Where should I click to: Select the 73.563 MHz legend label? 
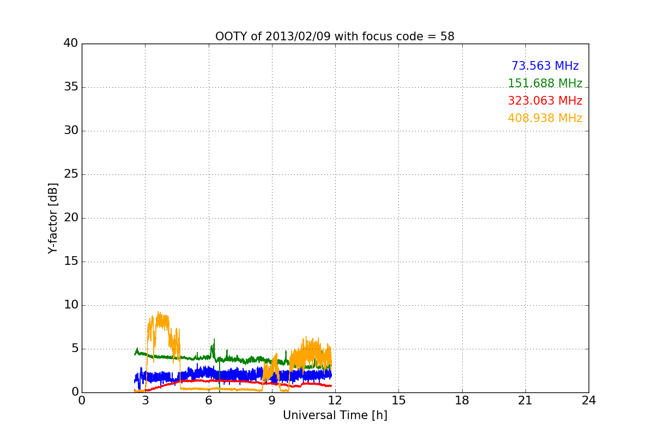point(545,66)
